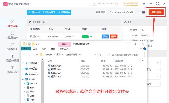Select 图片 folder in the navigation tree

point(31,92)
